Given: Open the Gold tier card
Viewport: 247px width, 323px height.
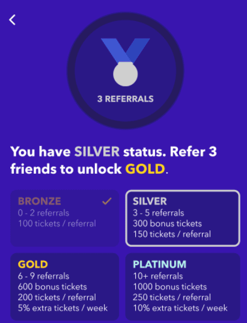Looking at the screenshot, I should [65, 287].
